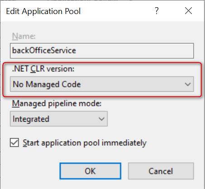Click the X icon in title bar
Image resolution: width=205 pixels, height=189 pixels.
188,11
